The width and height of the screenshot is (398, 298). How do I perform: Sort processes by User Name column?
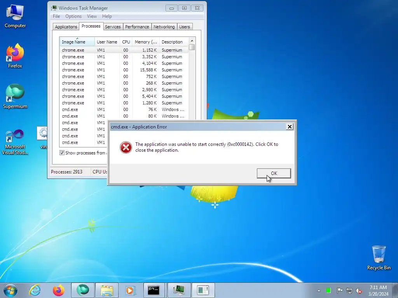pos(107,42)
